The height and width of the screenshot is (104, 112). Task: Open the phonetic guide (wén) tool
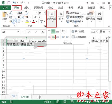coord(41,21)
